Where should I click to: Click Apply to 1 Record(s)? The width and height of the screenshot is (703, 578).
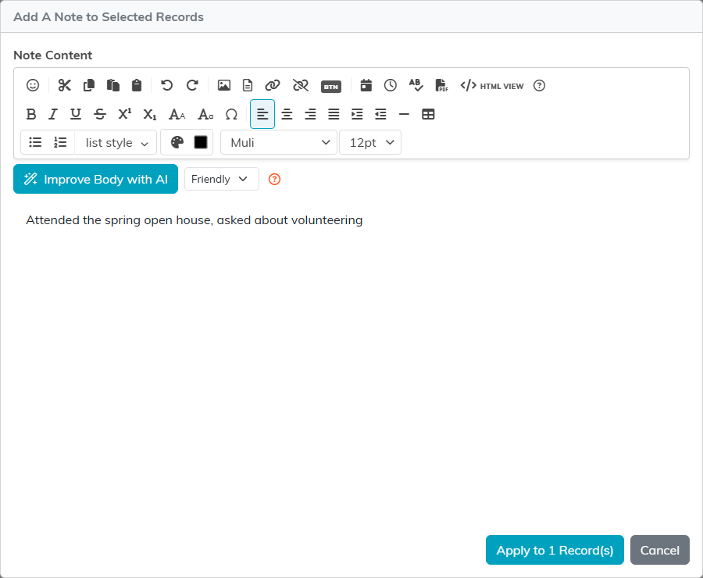[555, 550]
